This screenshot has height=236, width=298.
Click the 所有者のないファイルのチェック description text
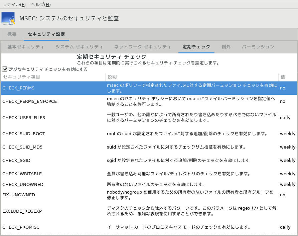[156, 184]
